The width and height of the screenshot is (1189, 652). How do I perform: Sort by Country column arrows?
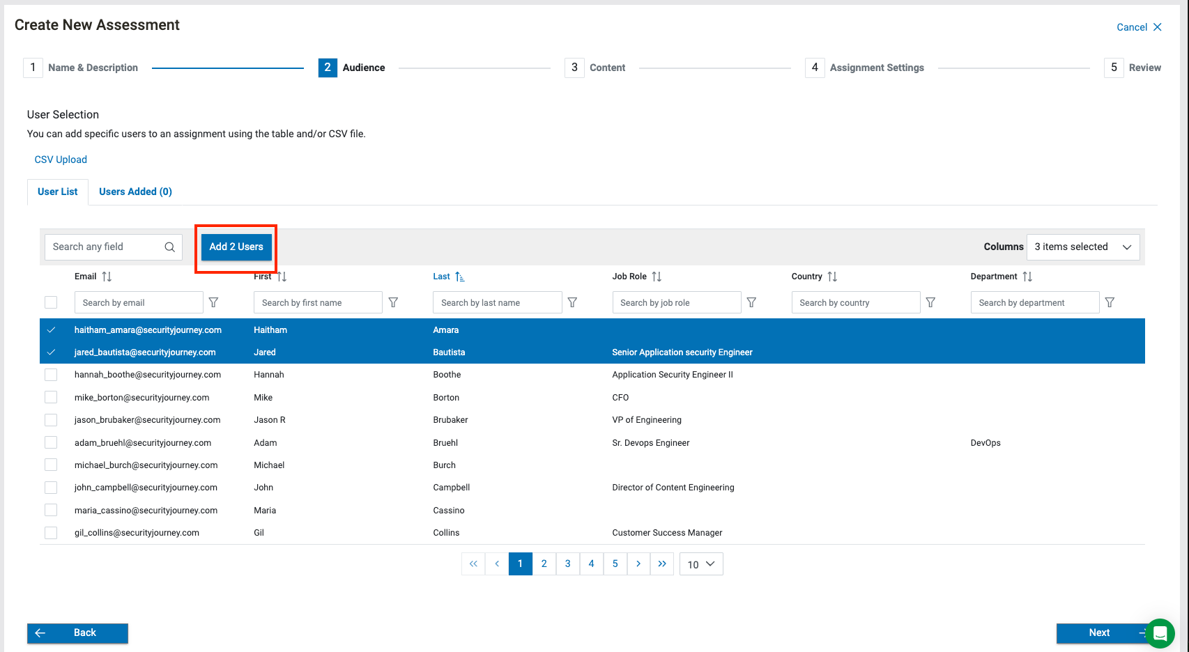(832, 277)
